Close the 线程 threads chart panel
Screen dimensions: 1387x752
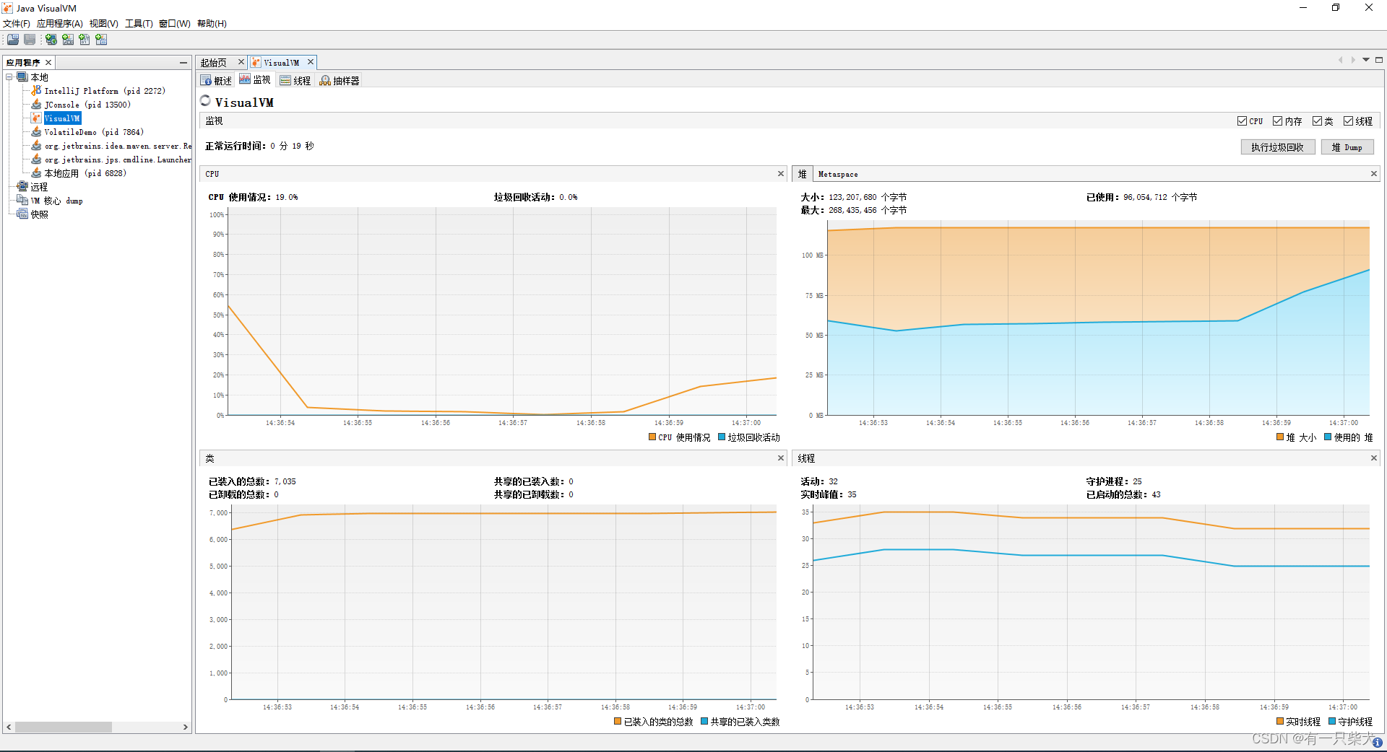[x=1374, y=458]
